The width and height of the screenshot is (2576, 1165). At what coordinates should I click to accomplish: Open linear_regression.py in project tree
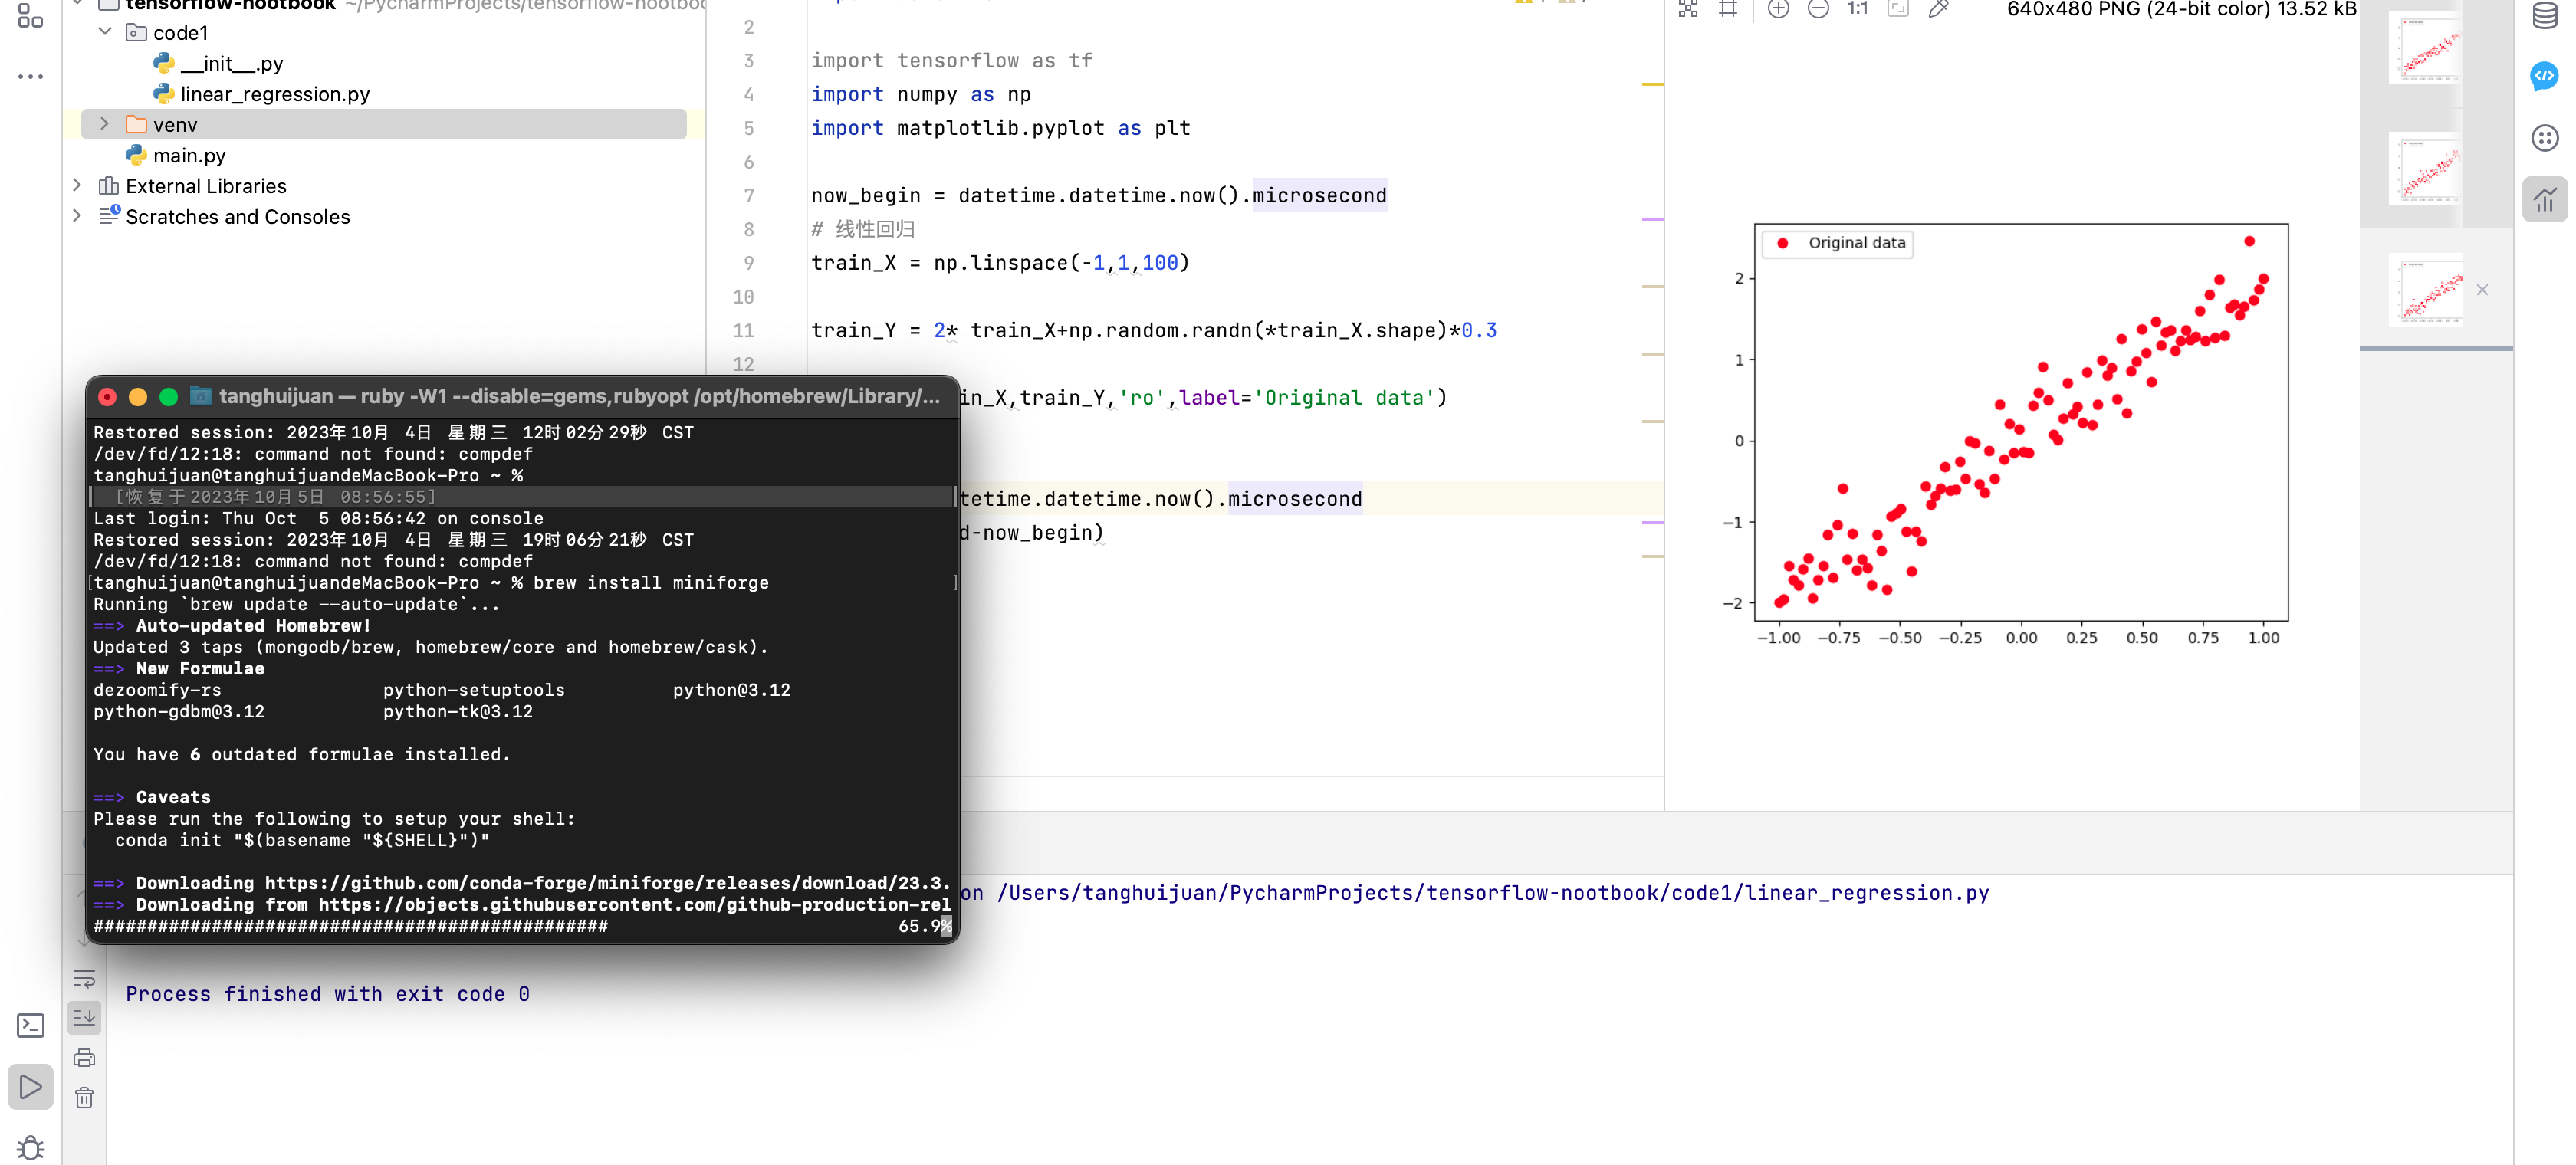click(x=274, y=94)
